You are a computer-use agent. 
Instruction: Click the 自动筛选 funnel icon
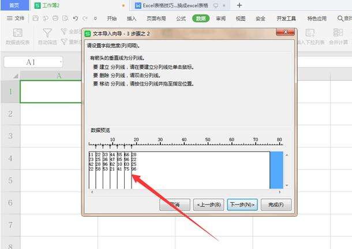click(47, 33)
